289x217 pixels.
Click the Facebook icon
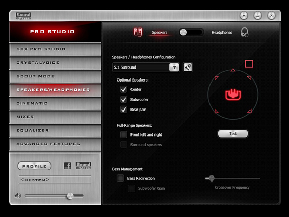tap(68, 166)
